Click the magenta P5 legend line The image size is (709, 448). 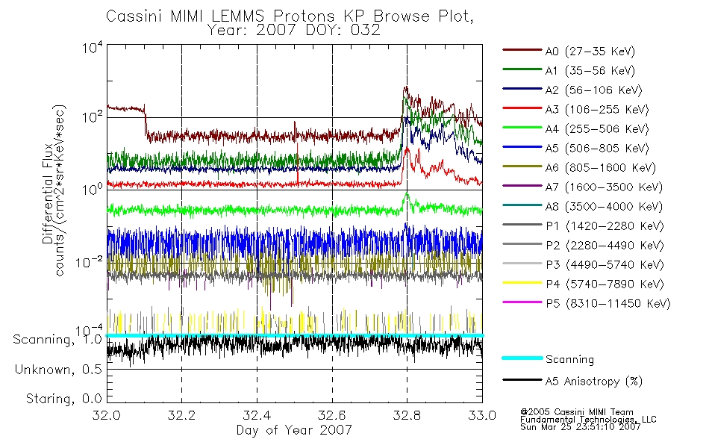pos(522,302)
